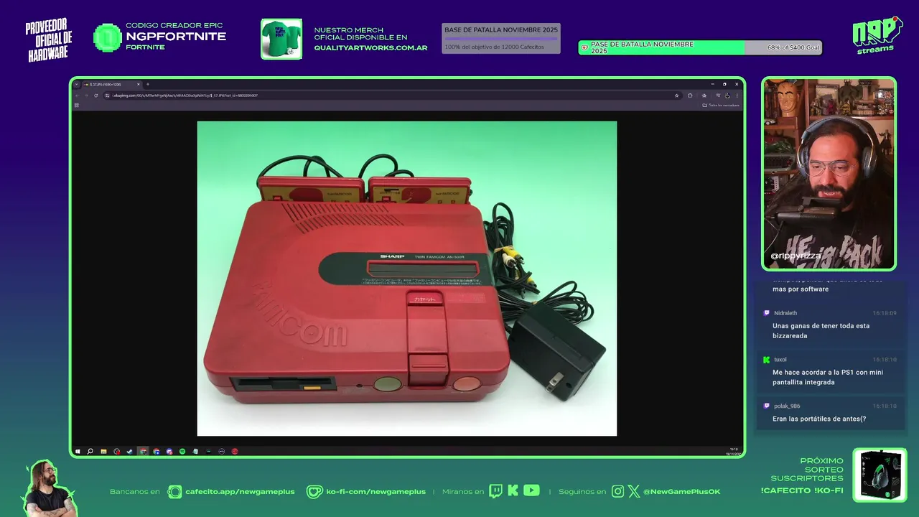Viewport: 919px width, 517px height.
Task: Click the NGPFORTNITE creator code logo
Action: (x=108, y=37)
